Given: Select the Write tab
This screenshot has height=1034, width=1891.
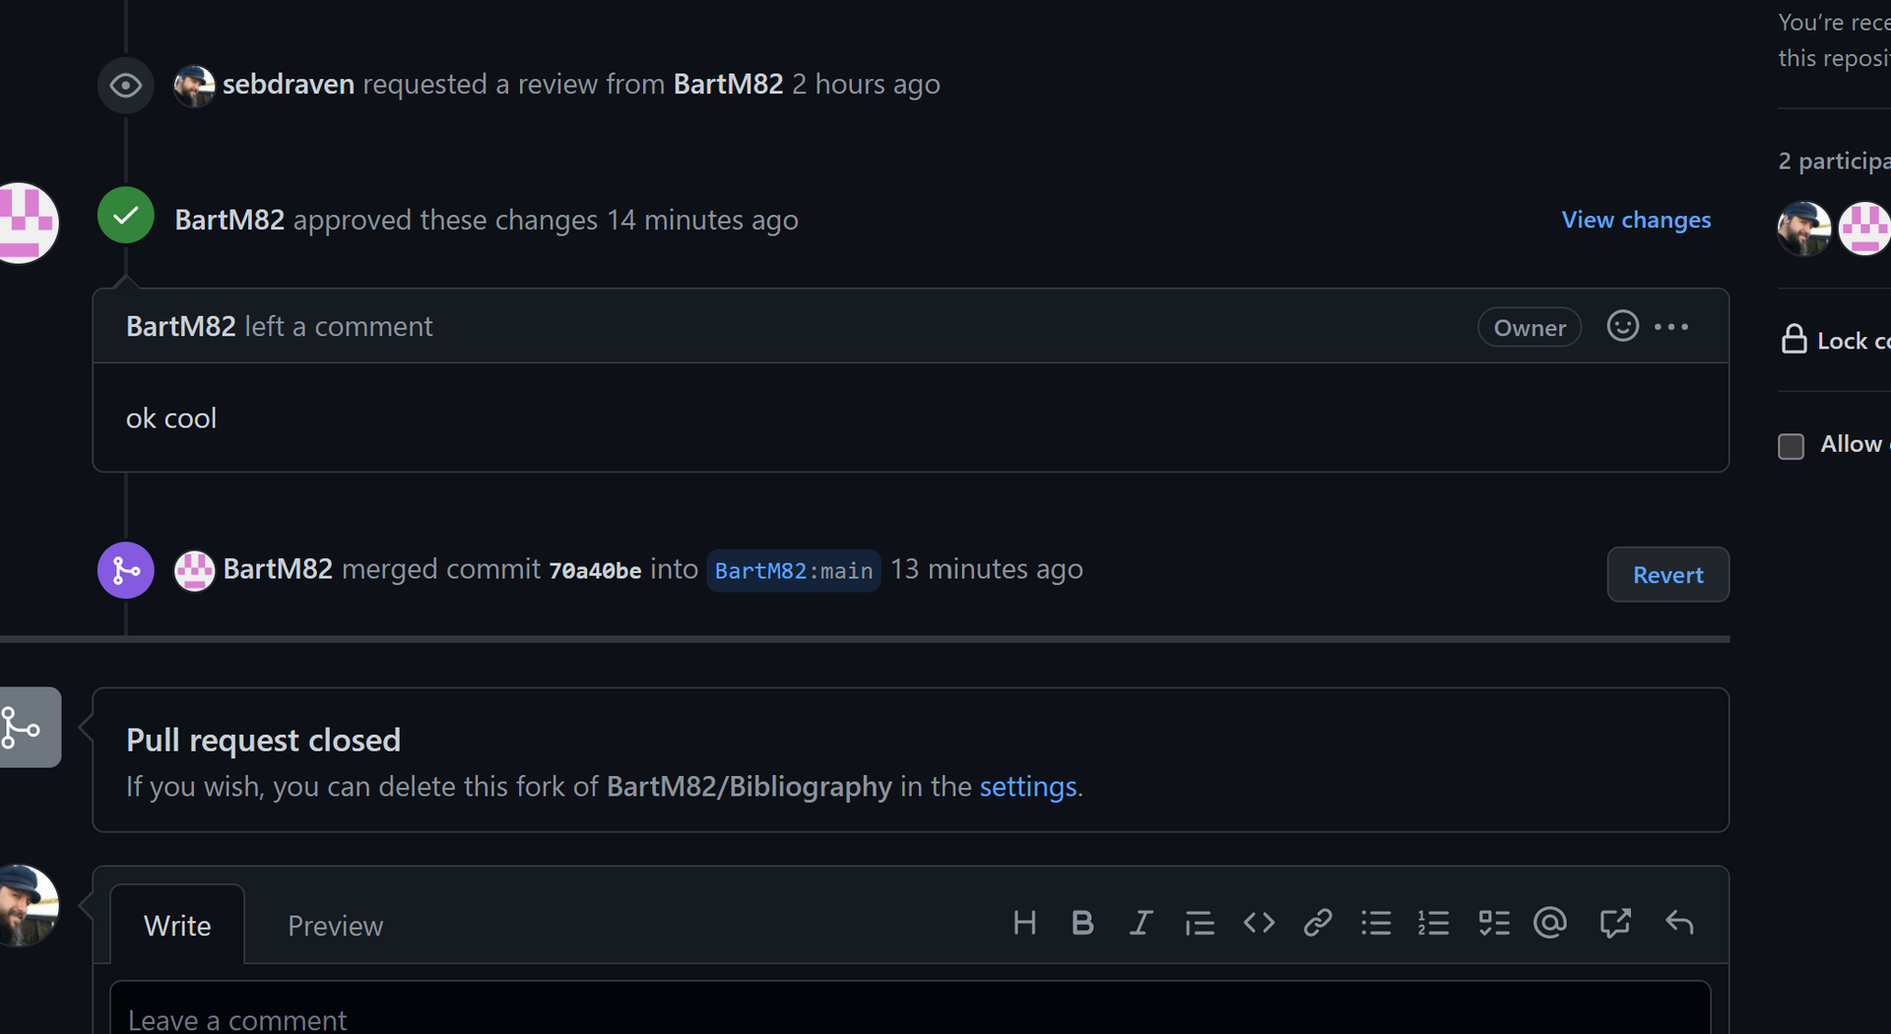Looking at the screenshot, I should pyautogui.click(x=177, y=926).
